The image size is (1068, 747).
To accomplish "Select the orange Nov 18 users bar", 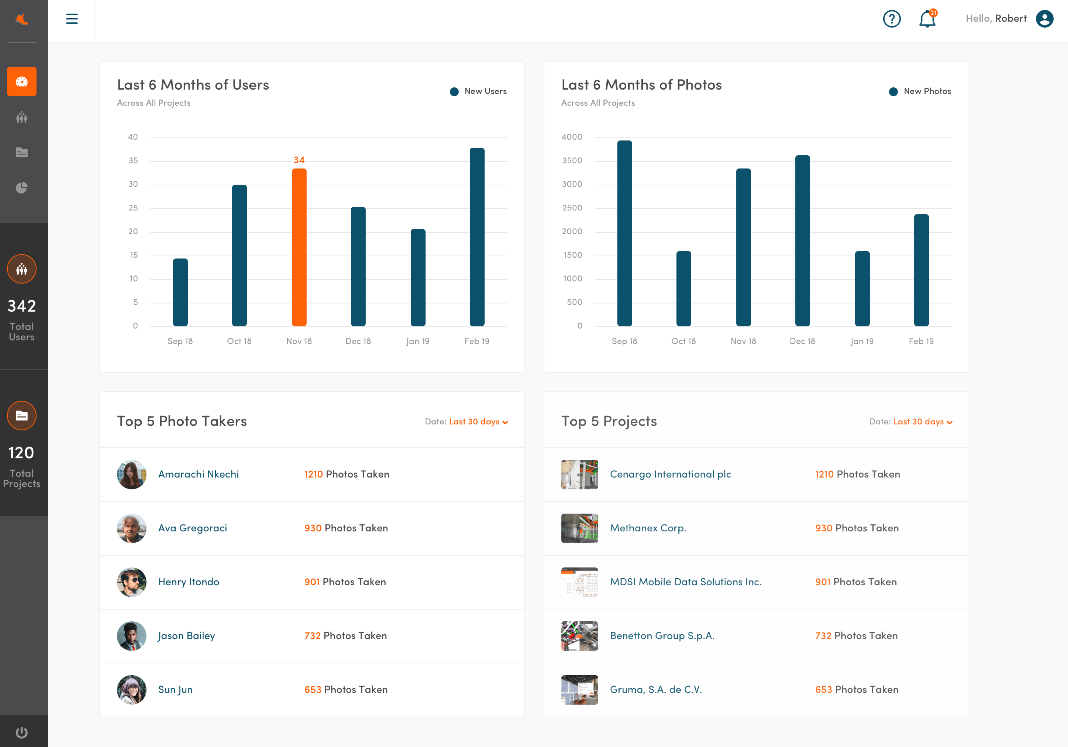I will [299, 247].
